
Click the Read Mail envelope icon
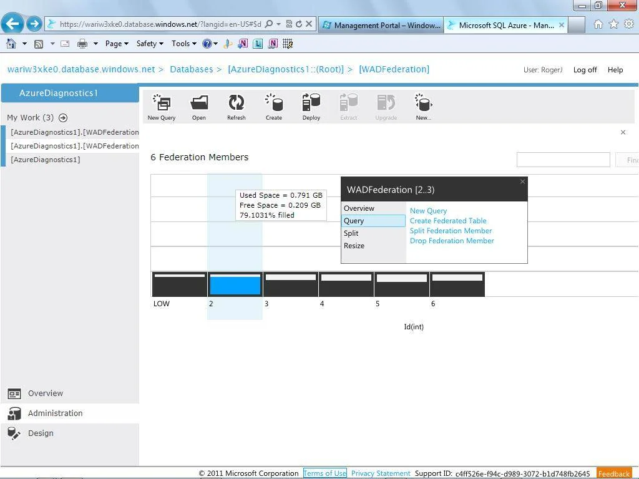click(65, 44)
